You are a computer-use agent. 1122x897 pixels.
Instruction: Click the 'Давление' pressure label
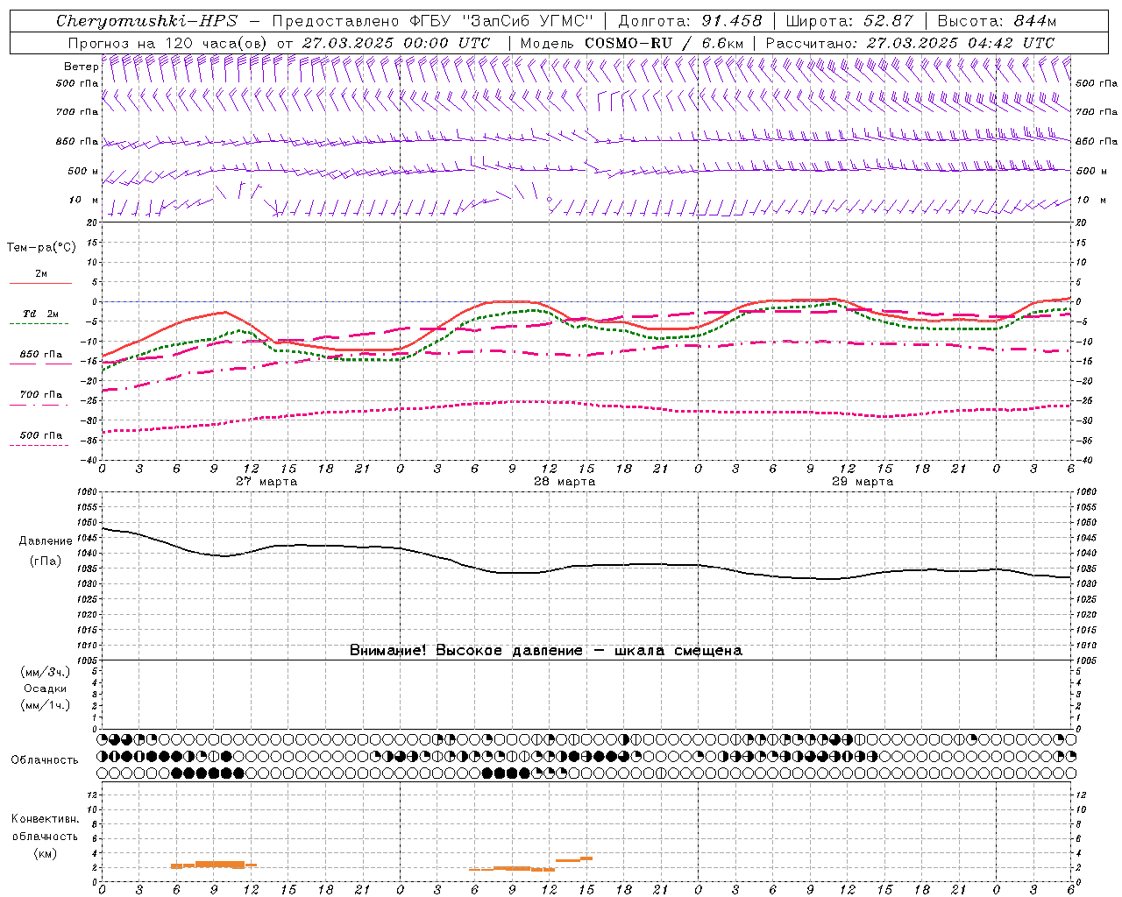point(46,541)
